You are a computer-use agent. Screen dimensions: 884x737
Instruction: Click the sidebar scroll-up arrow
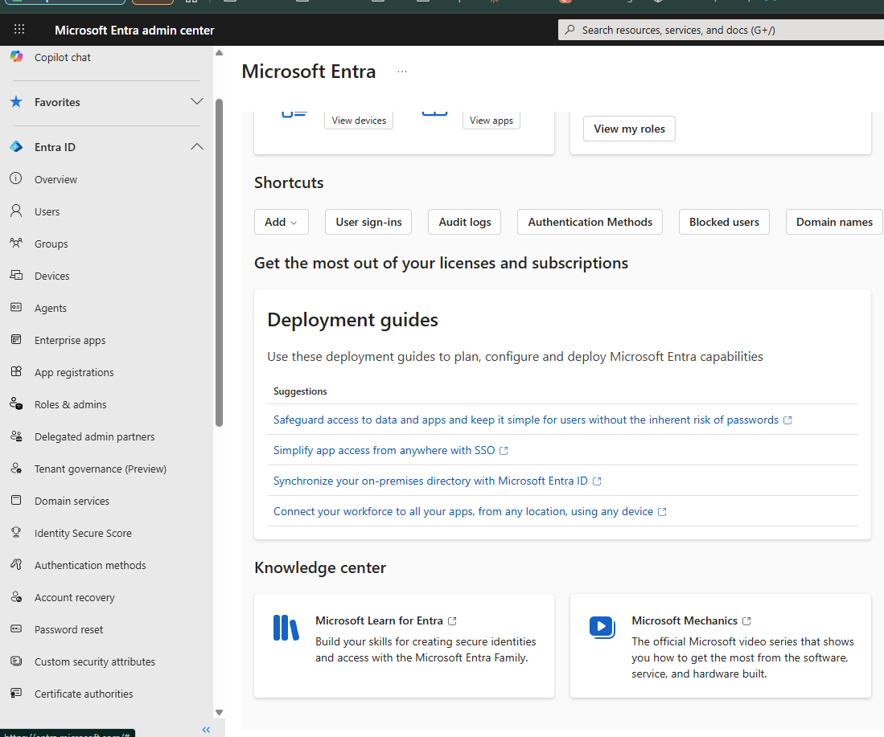(x=220, y=53)
